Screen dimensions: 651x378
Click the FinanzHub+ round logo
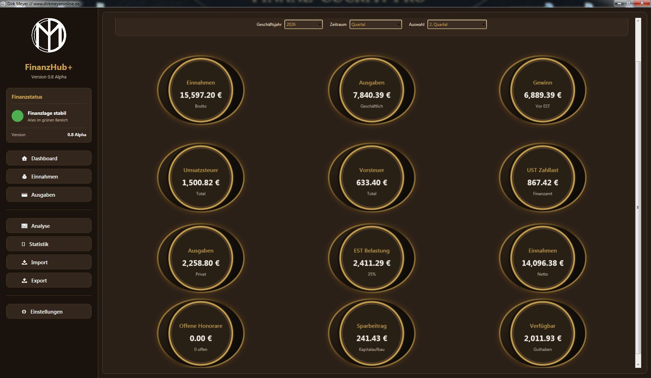pos(49,35)
